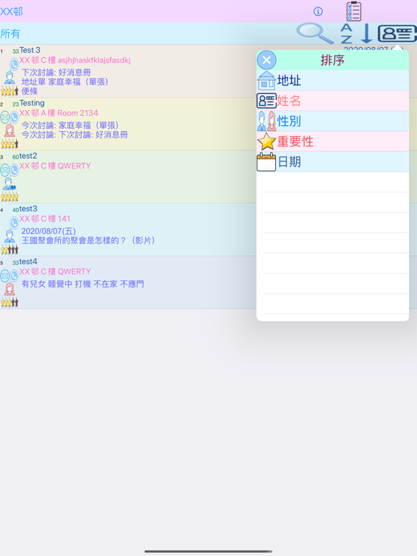Tap phone icon in Test 3 row
417x556 pixels.
point(14,64)
